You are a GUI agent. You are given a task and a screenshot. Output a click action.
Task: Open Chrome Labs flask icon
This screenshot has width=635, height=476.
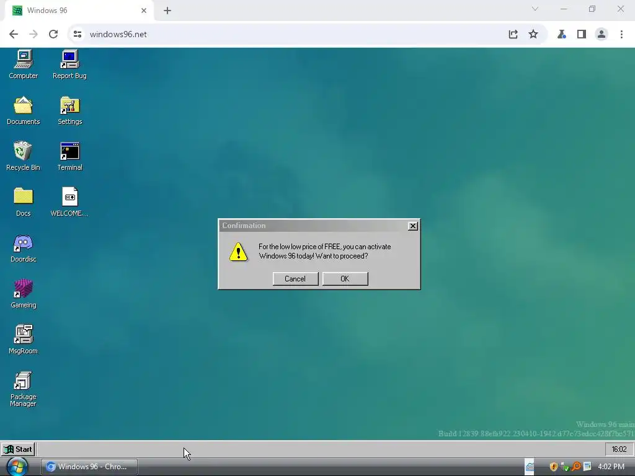coord(562,34)
